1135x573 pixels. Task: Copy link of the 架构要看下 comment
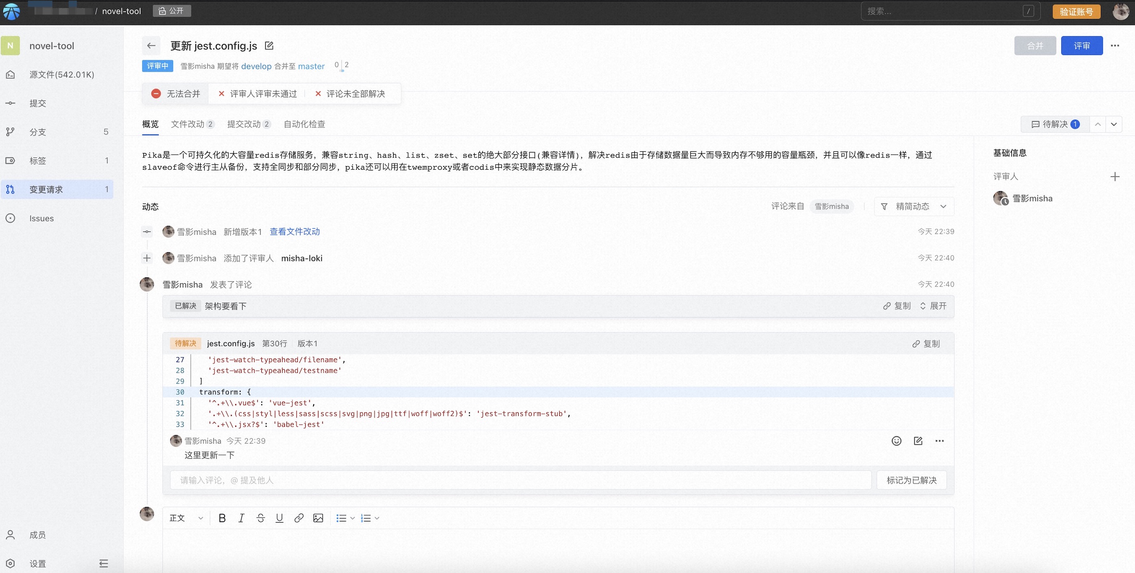[896, 306]
